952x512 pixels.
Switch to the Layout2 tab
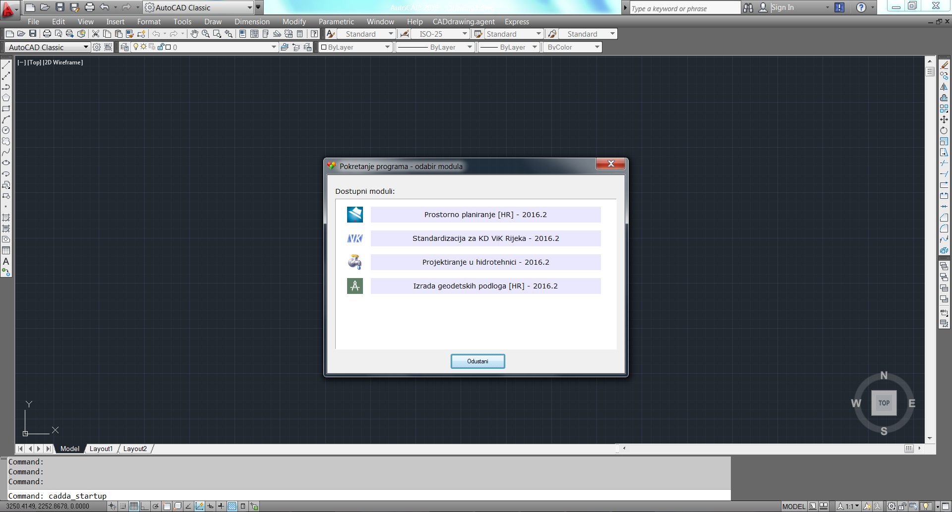click(x=135, y=449)
